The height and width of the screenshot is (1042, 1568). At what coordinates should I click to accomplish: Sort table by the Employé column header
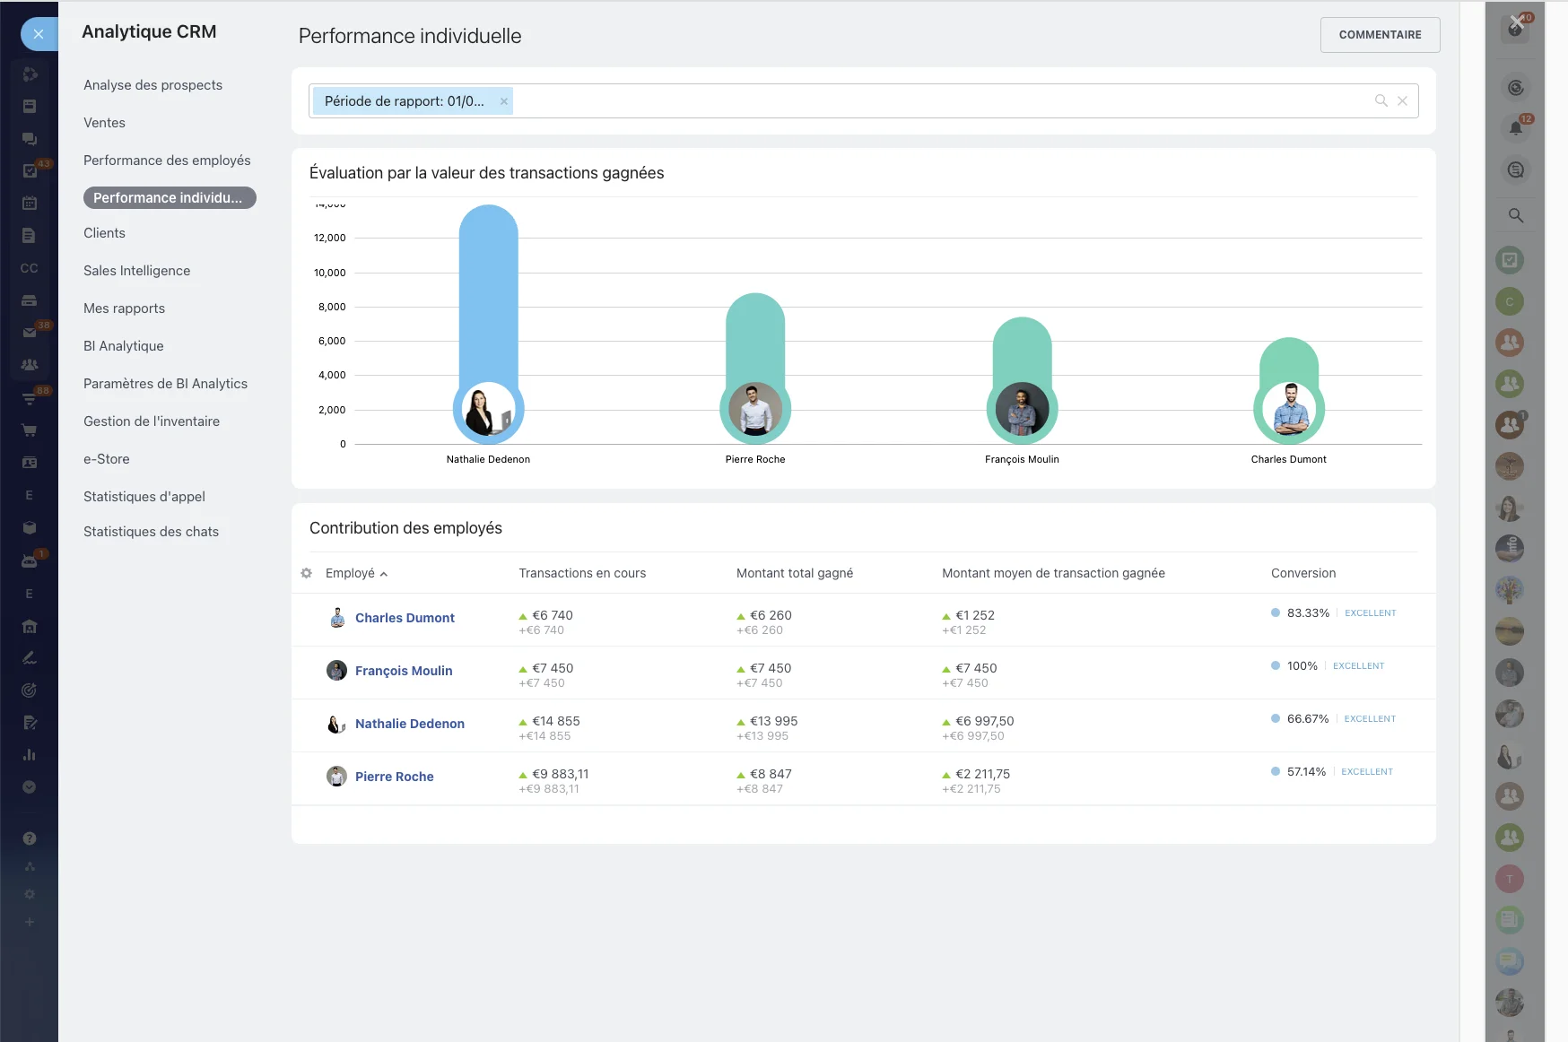pos(351,573)
